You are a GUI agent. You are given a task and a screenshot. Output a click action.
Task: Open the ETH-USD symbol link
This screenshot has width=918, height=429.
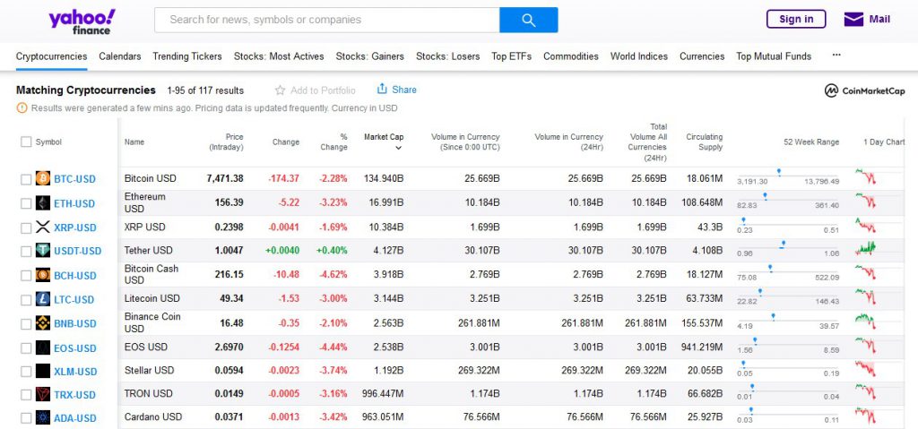[74, 203]
